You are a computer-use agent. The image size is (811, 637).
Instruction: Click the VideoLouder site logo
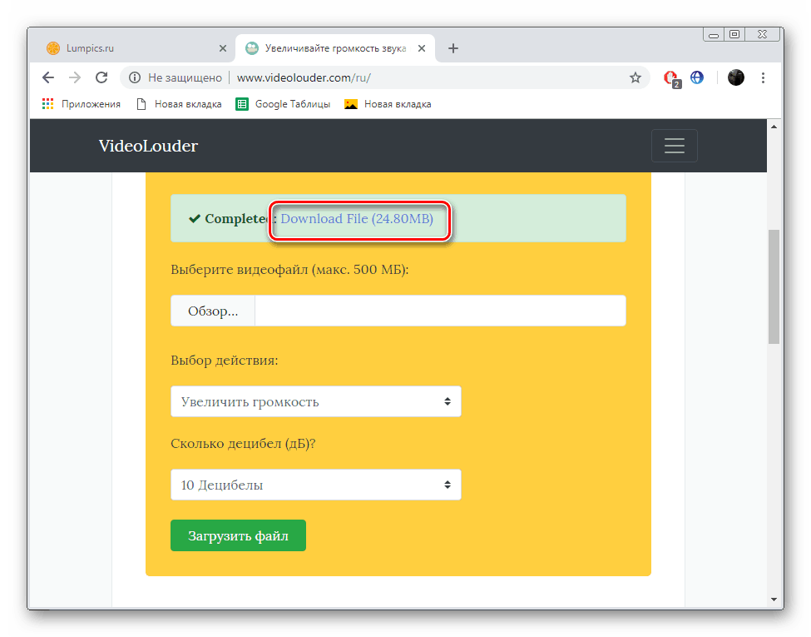pos(148,146)
